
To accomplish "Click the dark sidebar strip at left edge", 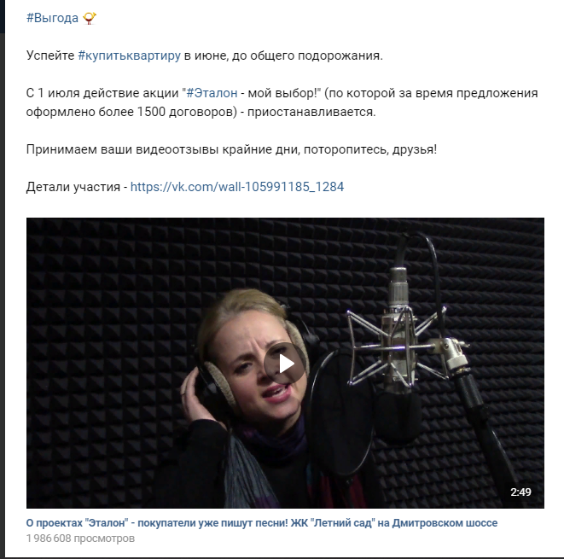I will point(3,16).
